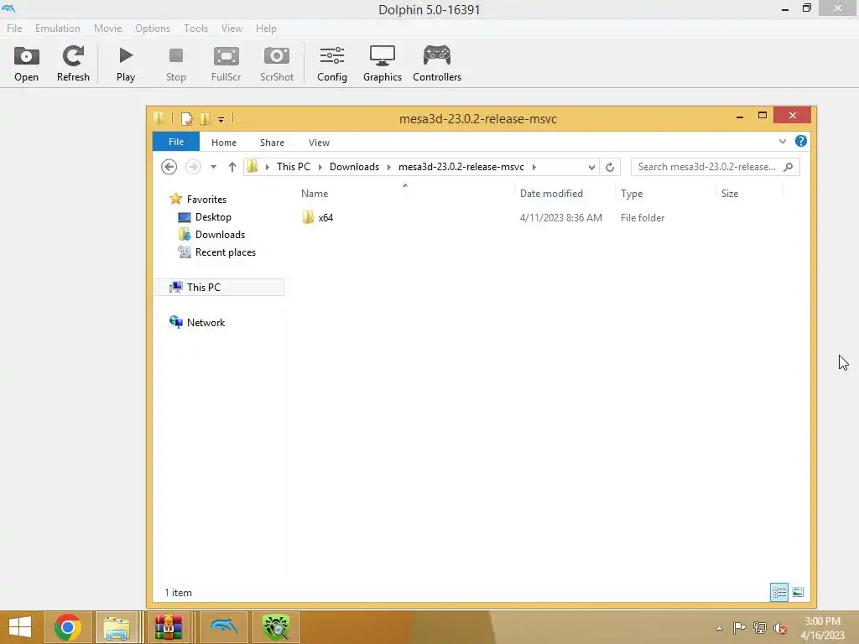Open Dolphin View menu
859x644 pixels.
(232, 28)
